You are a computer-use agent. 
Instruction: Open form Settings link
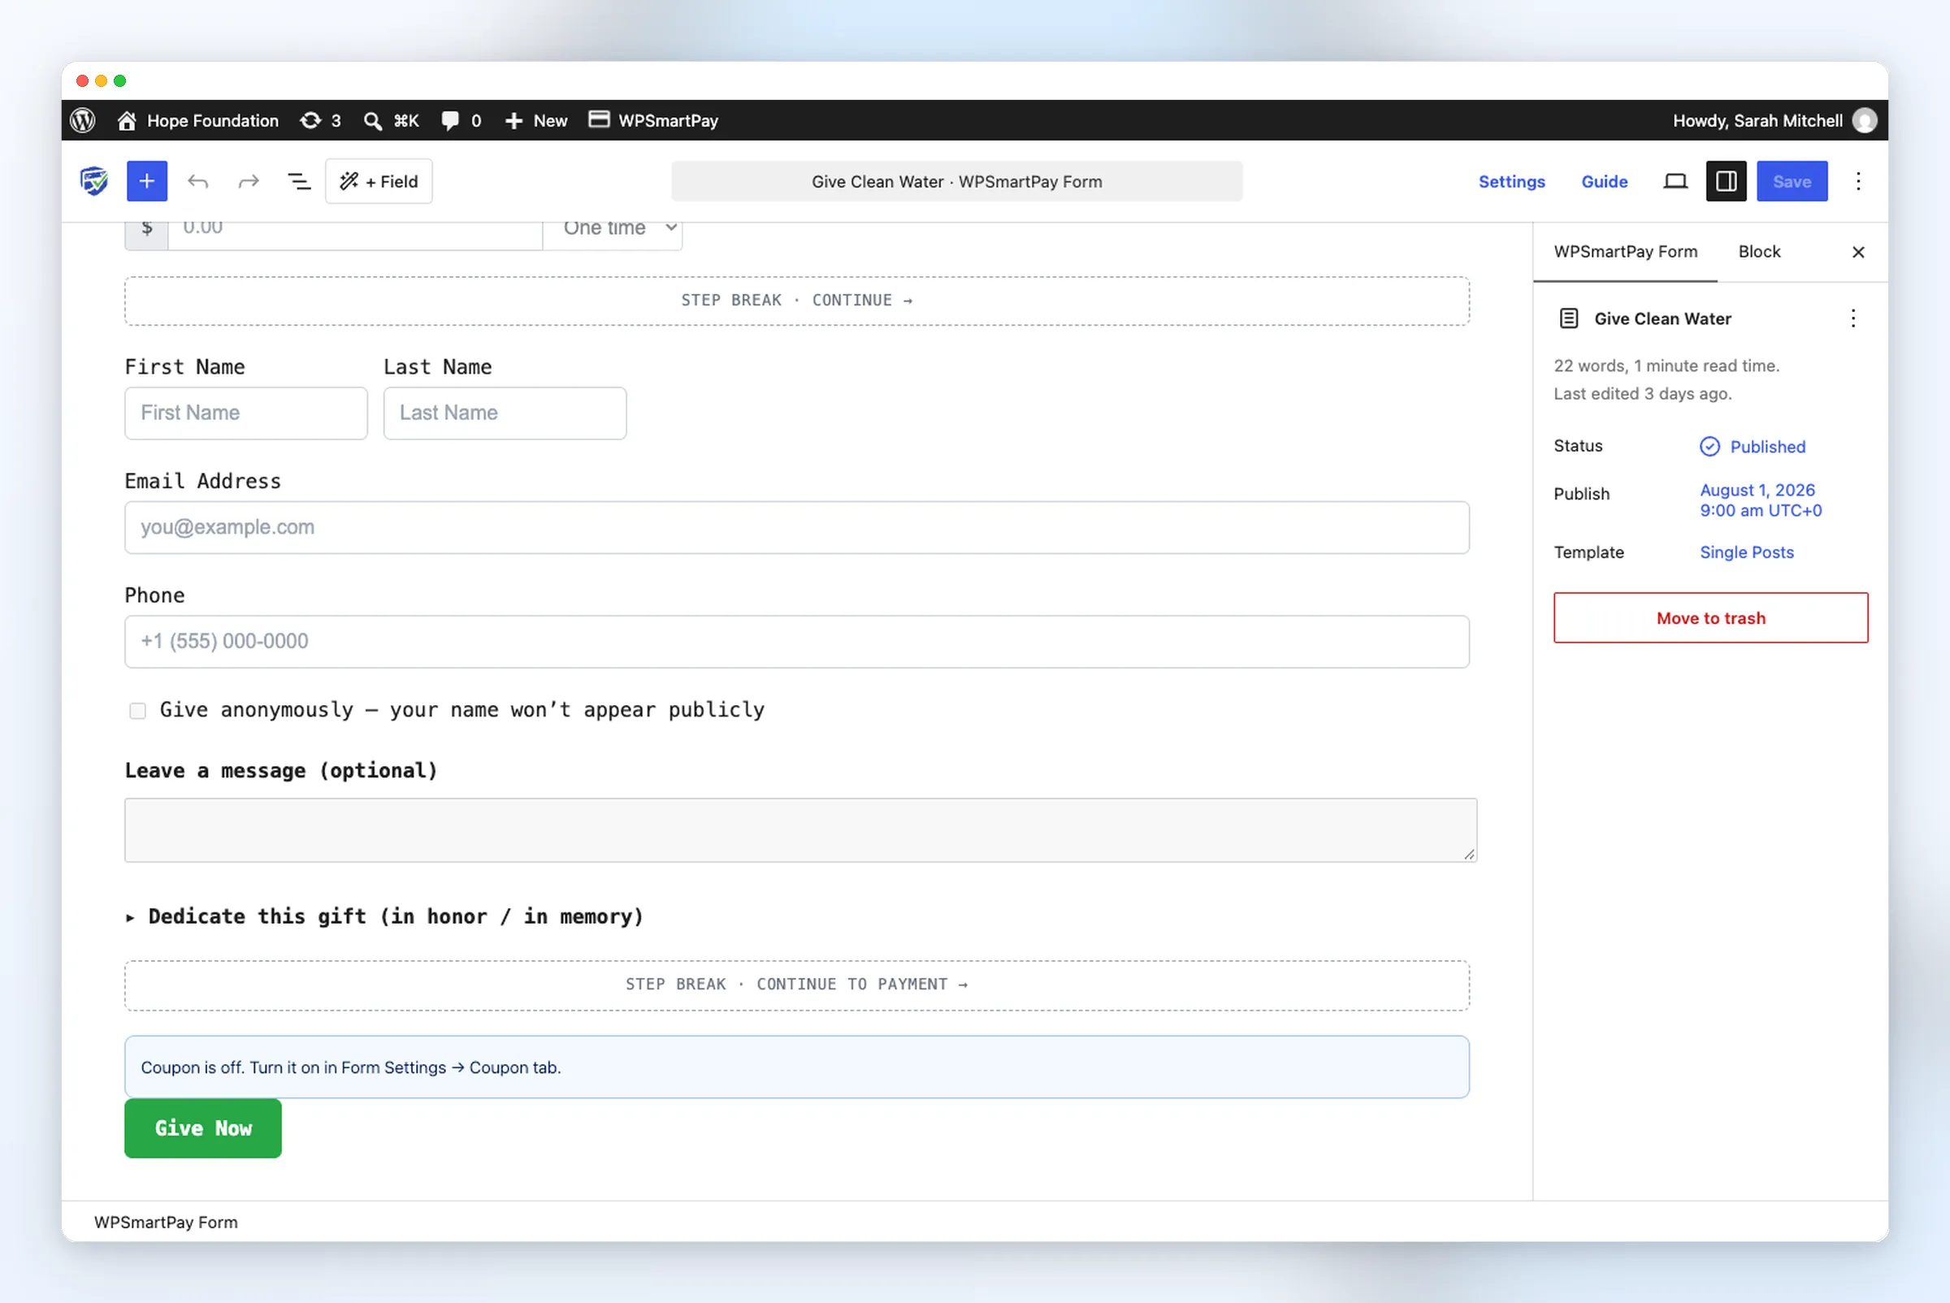1511,181
